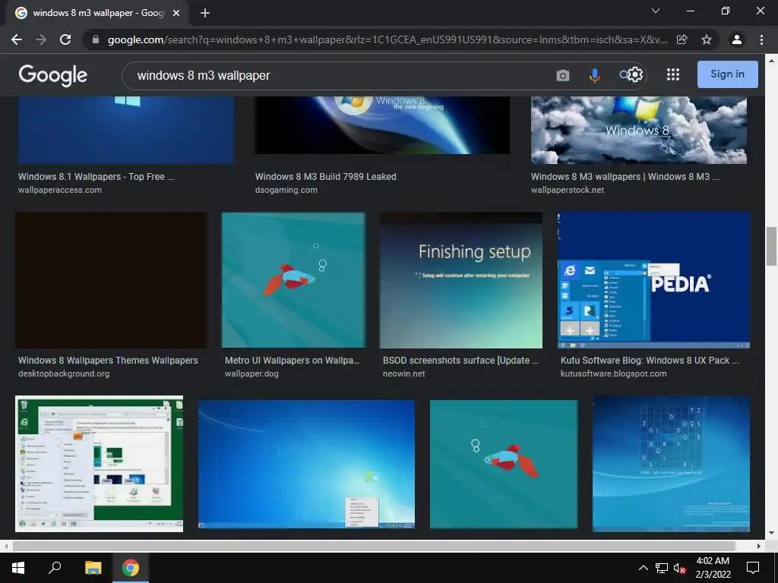Open Windows 8.1 Wallpapers - Top Free result
Screen dimensions: 778x583
click(96, 176)
